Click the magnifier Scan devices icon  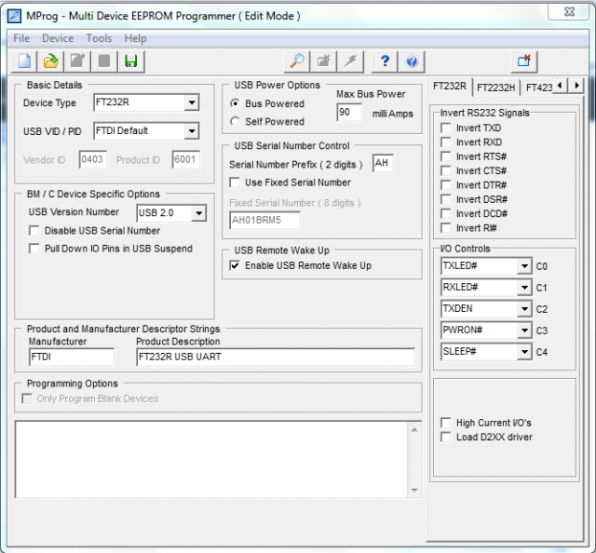(x=297, y=61)
